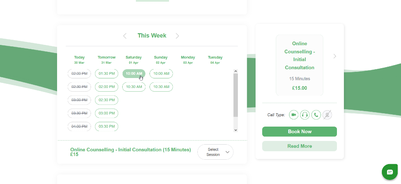Click the Tomorrow 31 Mar column header

click(x=107, y=60)
